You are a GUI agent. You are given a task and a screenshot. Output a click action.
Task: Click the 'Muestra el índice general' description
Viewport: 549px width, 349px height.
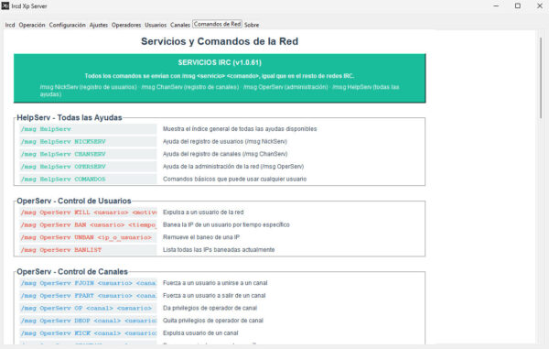click(240, 129)
